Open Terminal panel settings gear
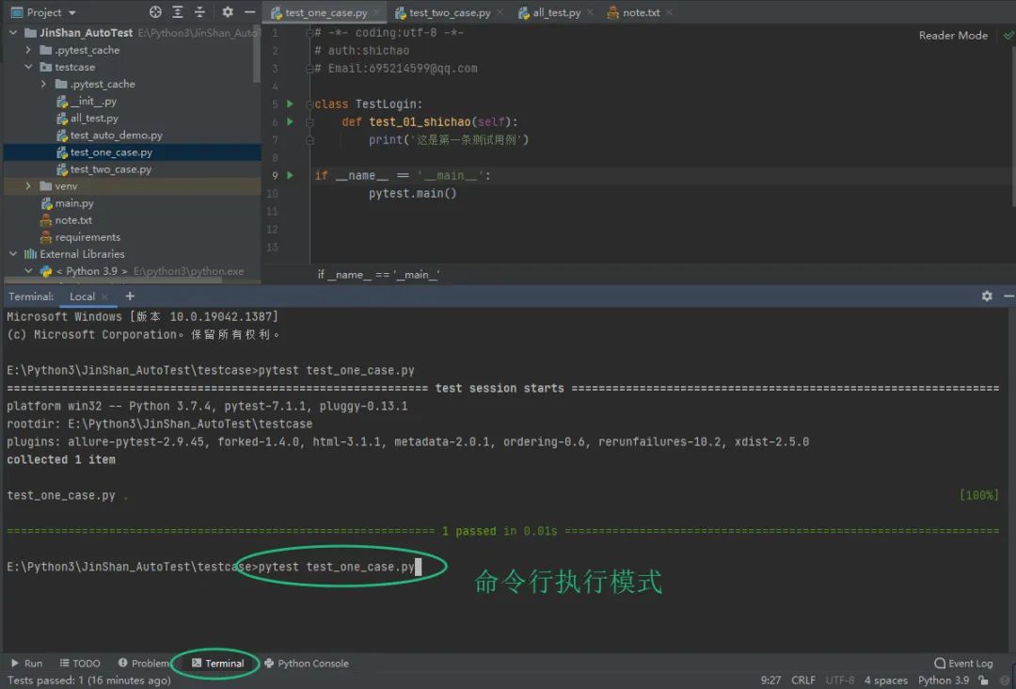Image resolution: width=1016 pixels, height=689 pixels. (987, 296)
